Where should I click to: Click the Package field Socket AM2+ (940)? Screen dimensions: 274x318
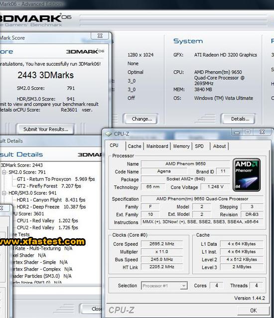coord(185,179)
